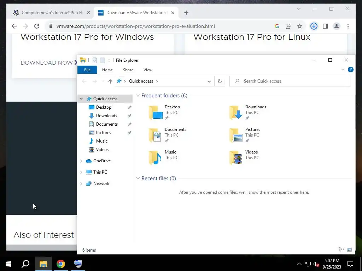
Task: Open File Explorer help
Action: click(x=350, y=70)
